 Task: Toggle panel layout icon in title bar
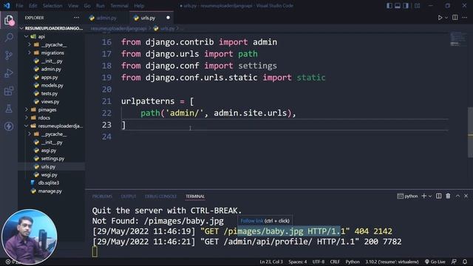[398, 5]
